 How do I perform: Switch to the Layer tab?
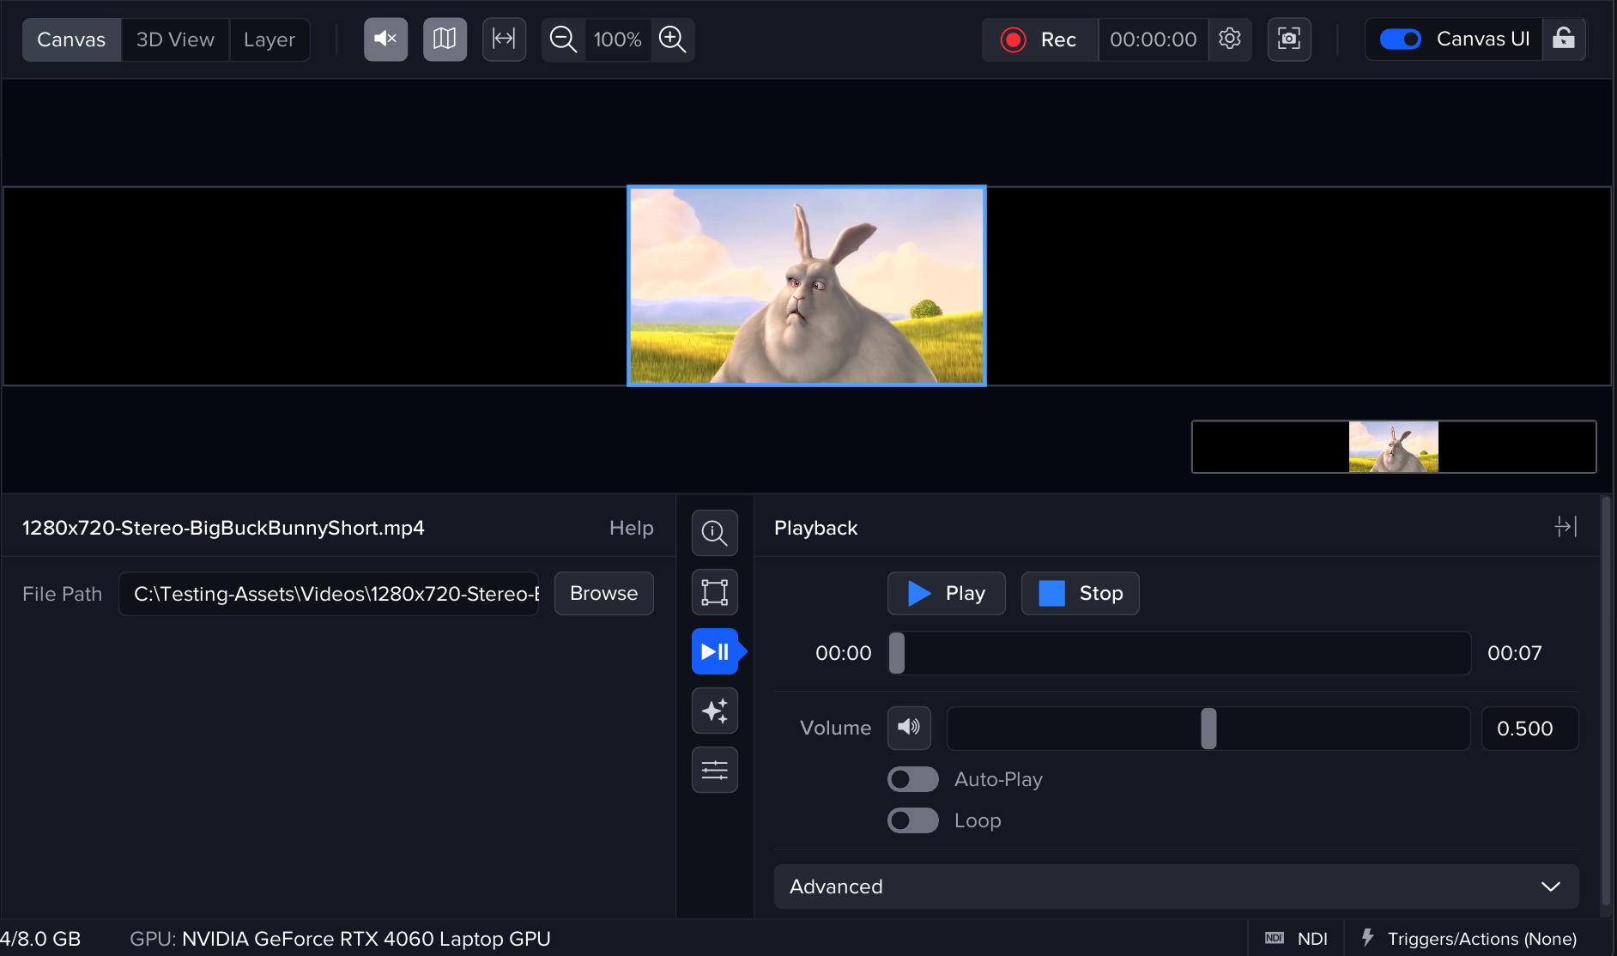click(x=269, y=39)
